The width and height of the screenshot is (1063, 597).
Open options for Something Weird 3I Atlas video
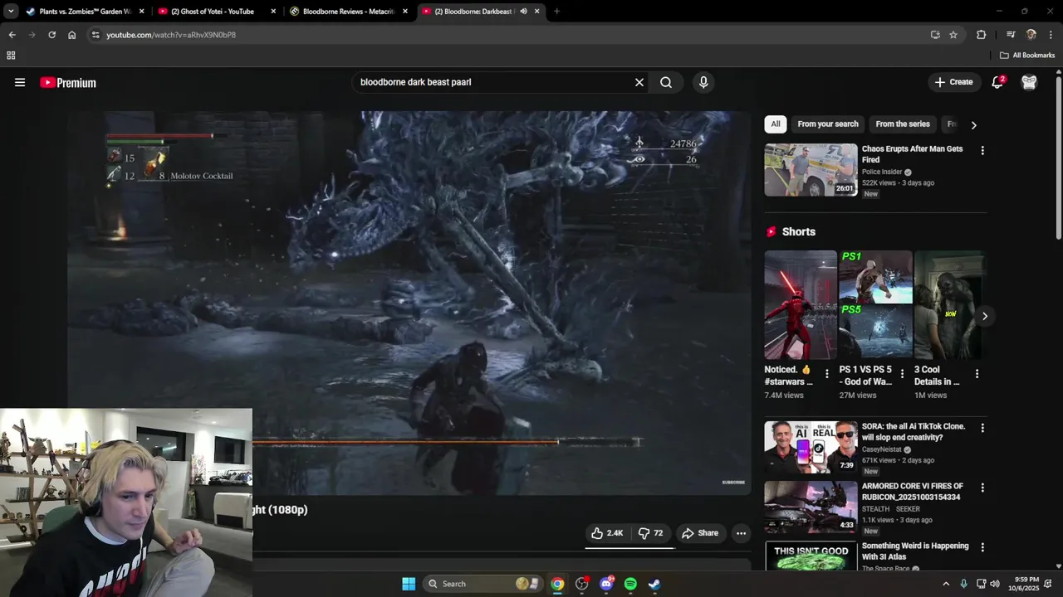click(x=982, y=547)
